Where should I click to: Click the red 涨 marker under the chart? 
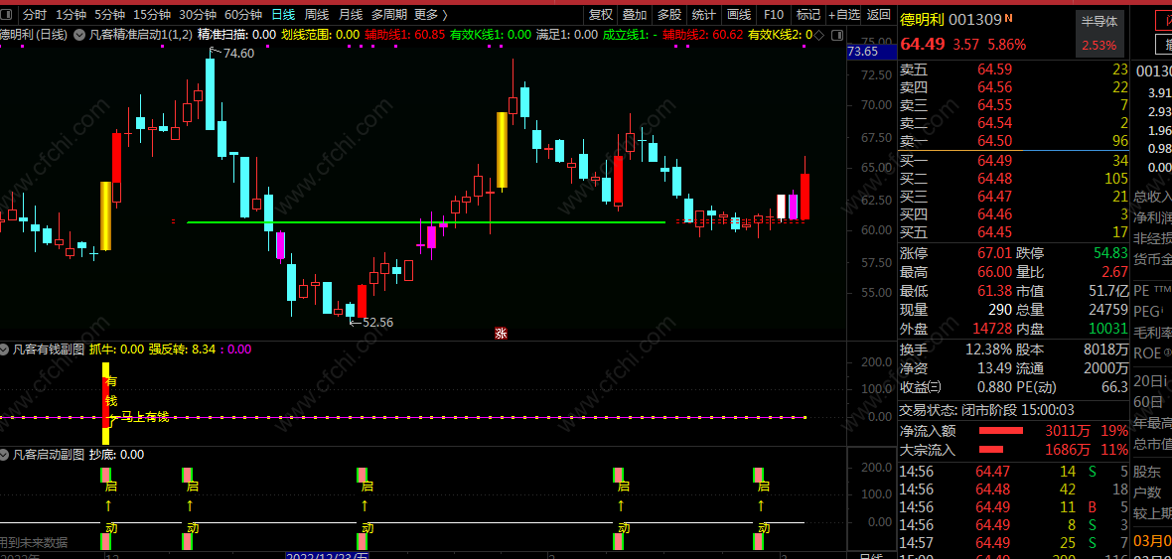click(501, 334)
